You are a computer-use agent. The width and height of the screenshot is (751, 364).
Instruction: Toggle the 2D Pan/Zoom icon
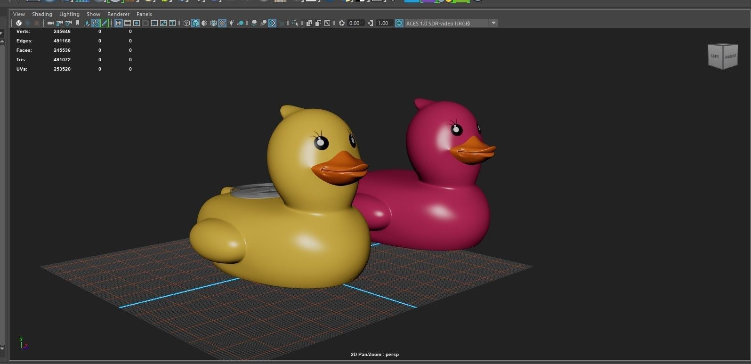(x=96, y=23)
